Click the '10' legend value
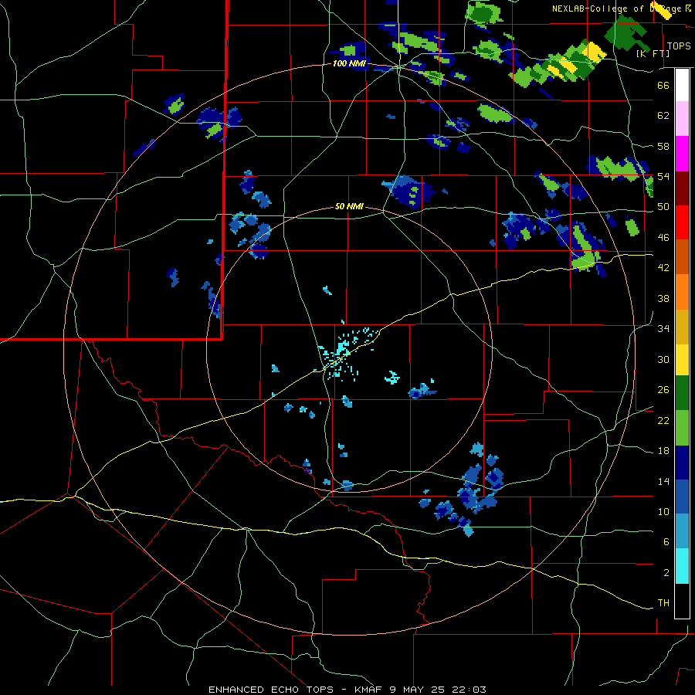The height and width of the screenshot is (695, 695). click(663, 512)
